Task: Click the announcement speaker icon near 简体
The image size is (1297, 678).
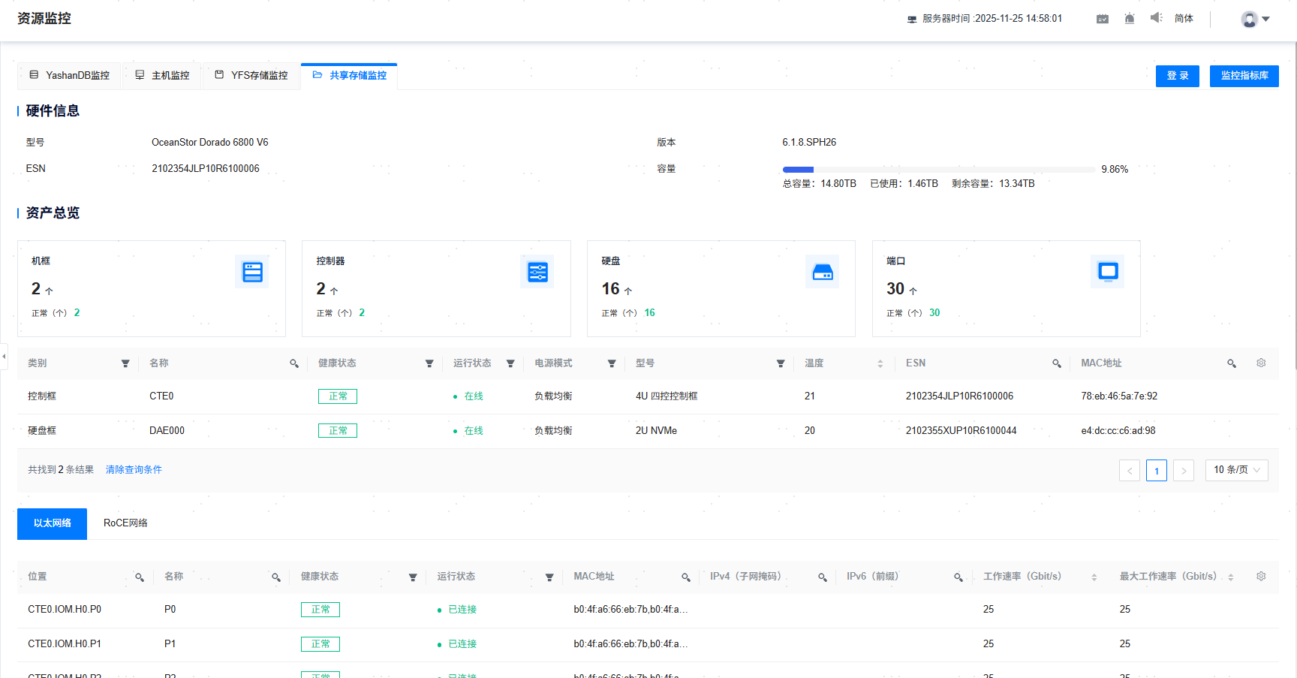Action: point(1156,17)
